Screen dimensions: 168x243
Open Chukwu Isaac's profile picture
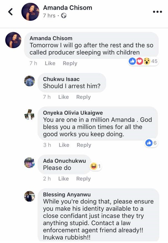[29, 81]
